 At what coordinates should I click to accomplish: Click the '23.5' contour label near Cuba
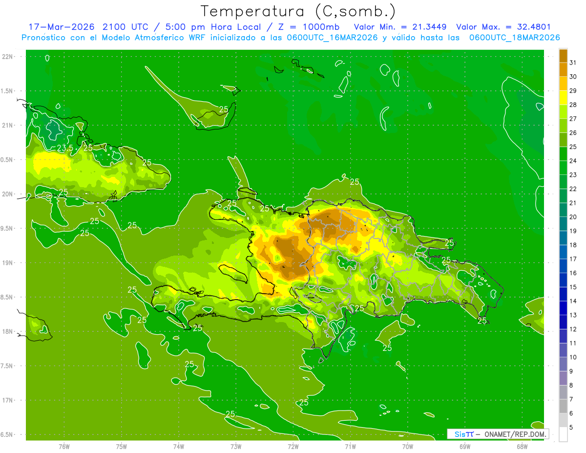[65, 148]
